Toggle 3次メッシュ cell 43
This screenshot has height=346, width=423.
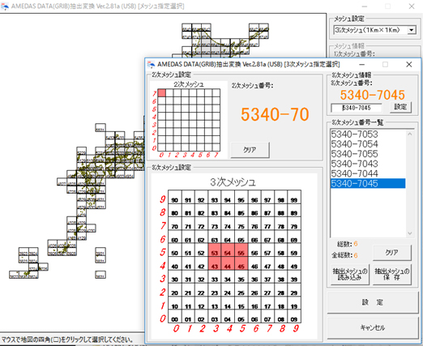(x=215, y=263)
